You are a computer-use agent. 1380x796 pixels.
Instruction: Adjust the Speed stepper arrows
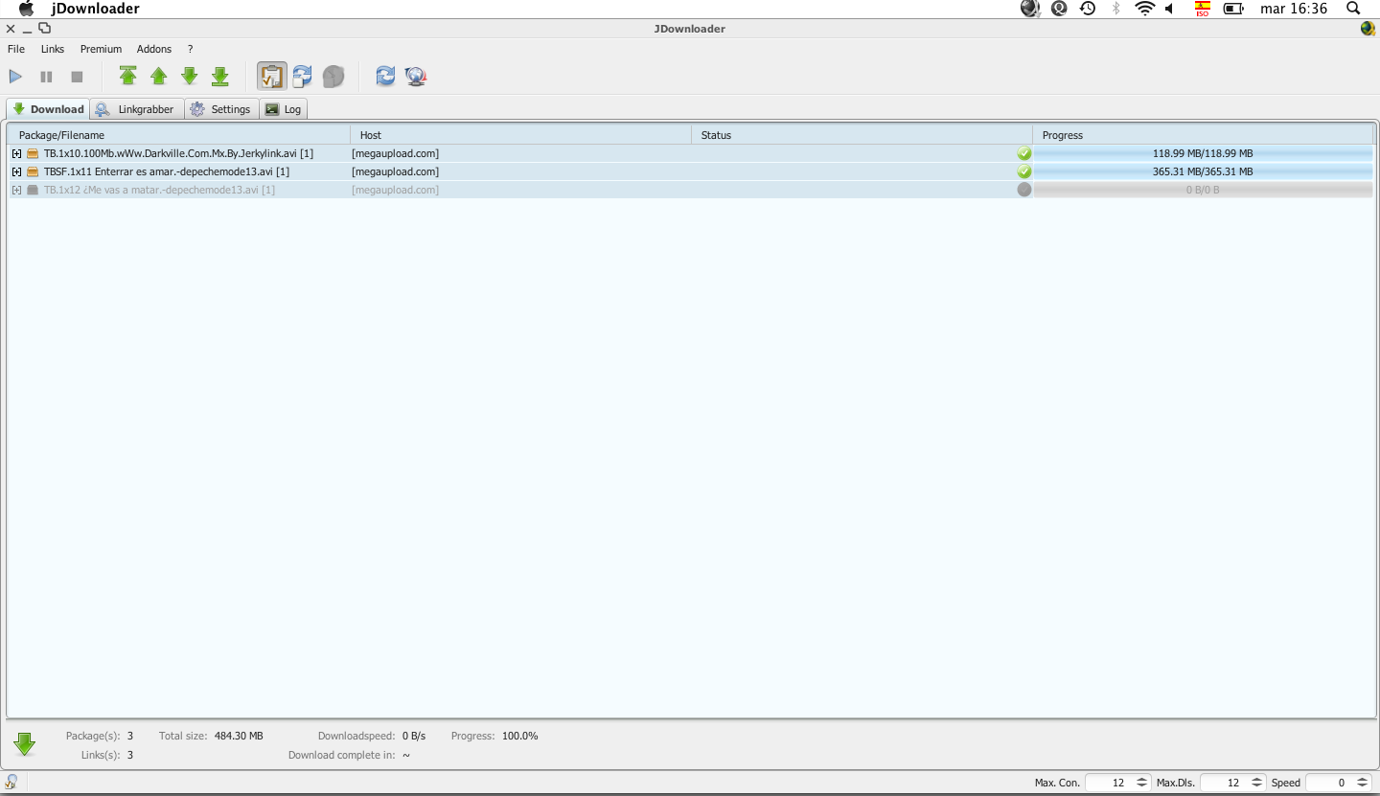(1362, 783)
